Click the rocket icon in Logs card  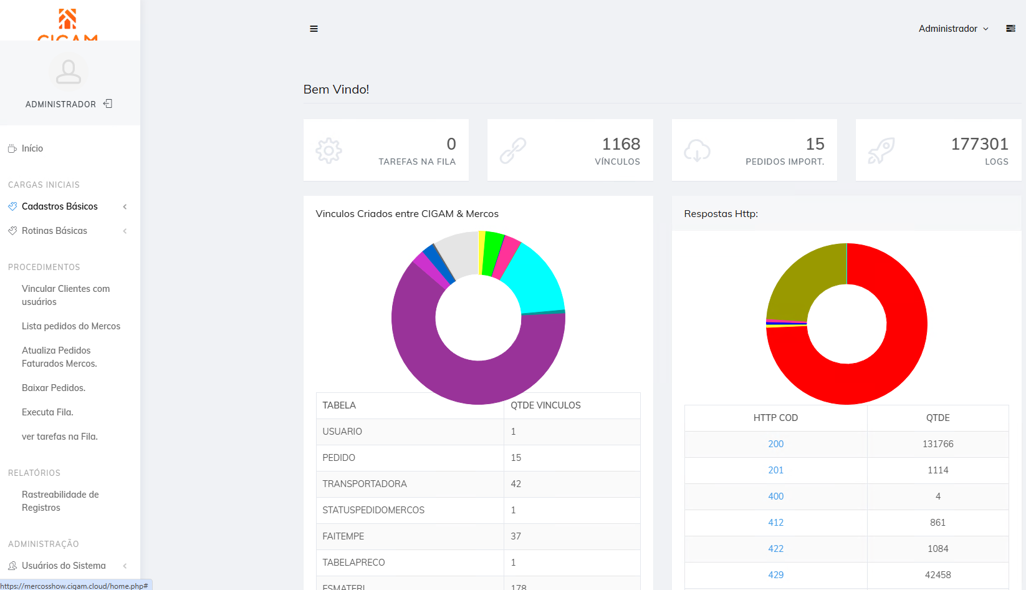(x=881, y=151)
